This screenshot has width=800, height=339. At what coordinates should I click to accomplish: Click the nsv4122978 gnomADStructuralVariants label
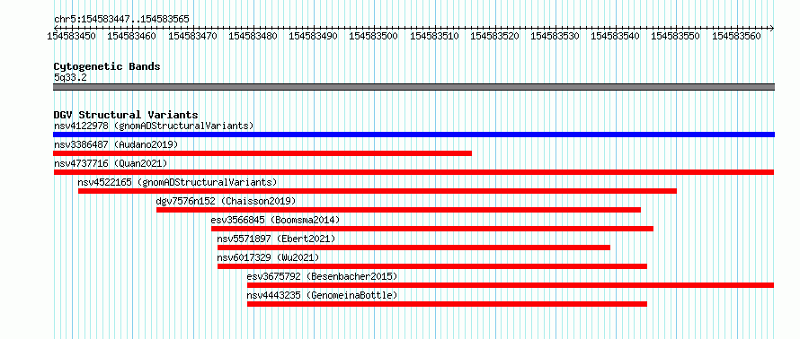pos(154,126)
